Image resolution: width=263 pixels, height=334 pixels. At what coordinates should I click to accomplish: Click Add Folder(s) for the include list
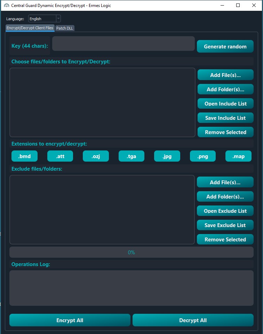pyautogui.click(x=225, y=90)
